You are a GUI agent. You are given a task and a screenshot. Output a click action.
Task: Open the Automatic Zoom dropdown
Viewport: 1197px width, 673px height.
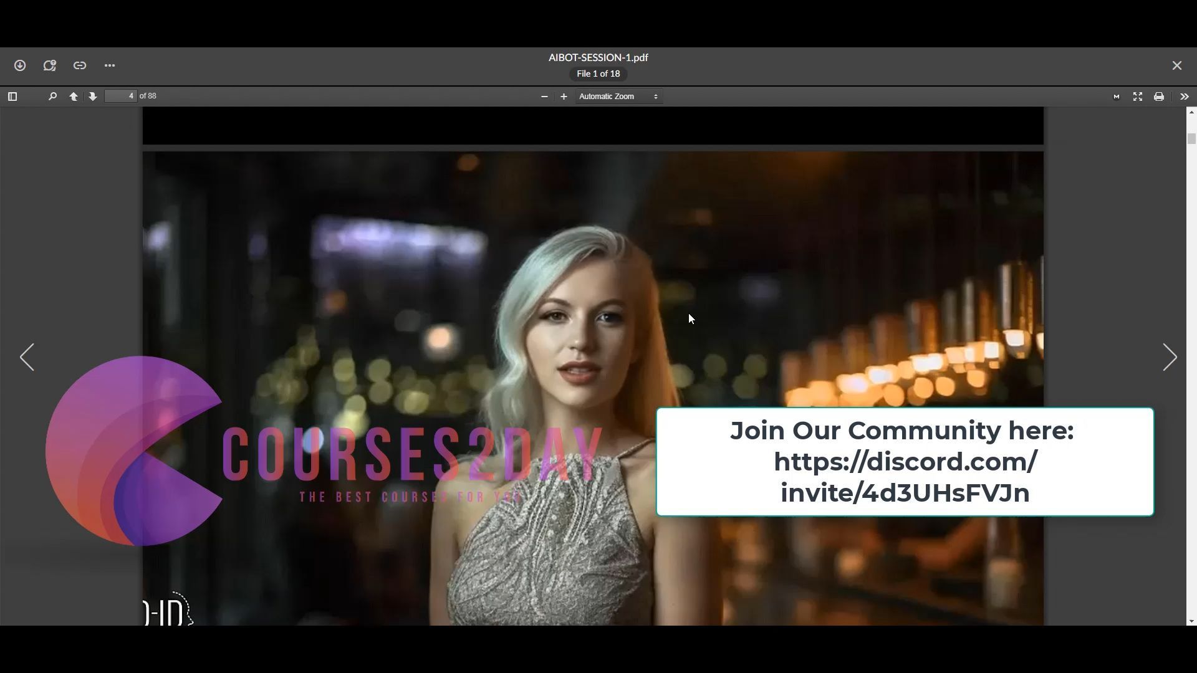point(618,97)
